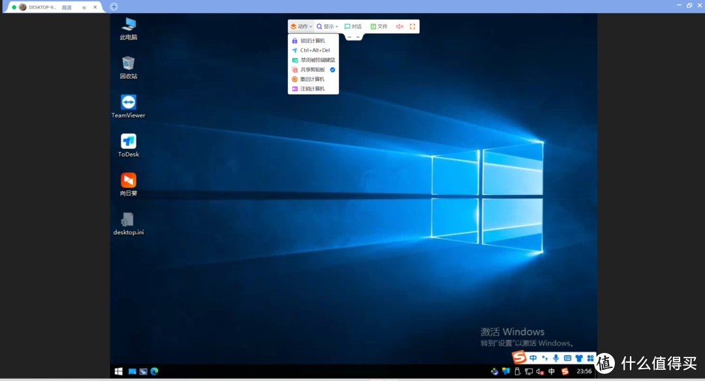
Task: Open the 文件 file transfer tool
Action: [x=379, y=27]
